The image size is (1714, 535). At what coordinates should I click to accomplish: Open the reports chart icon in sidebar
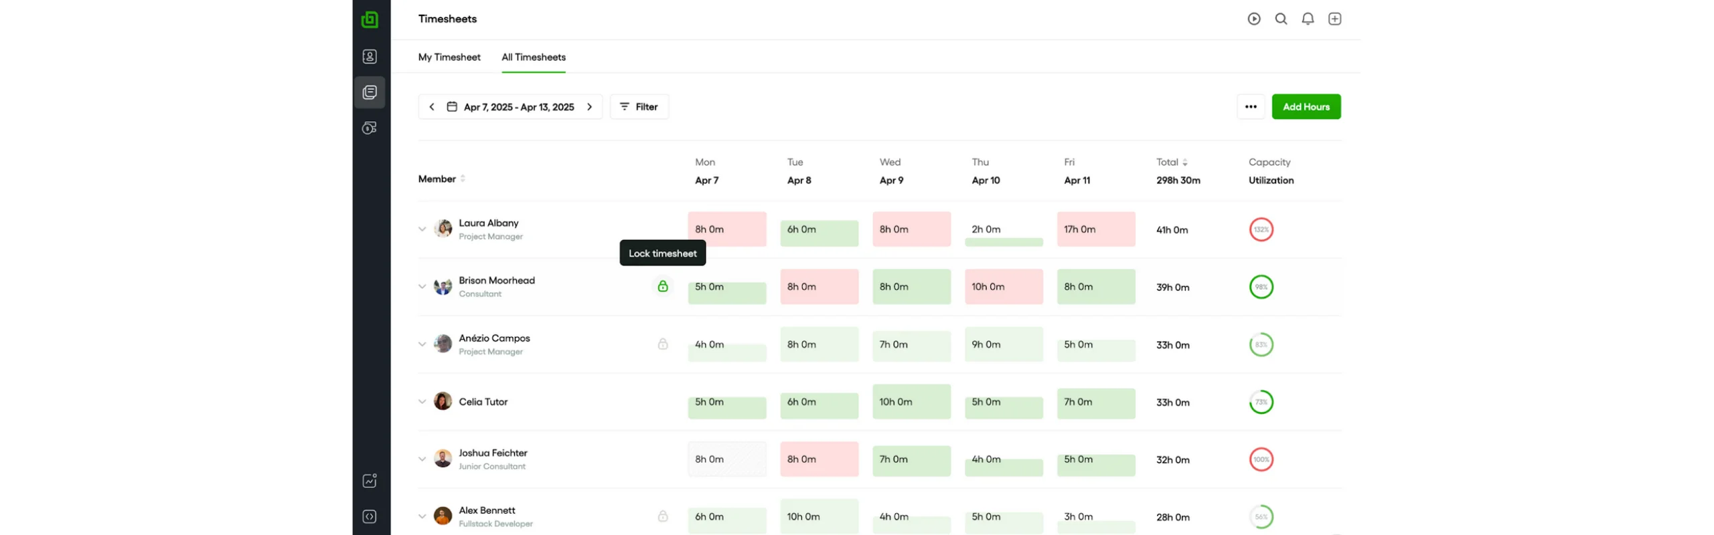click(369, 481)
